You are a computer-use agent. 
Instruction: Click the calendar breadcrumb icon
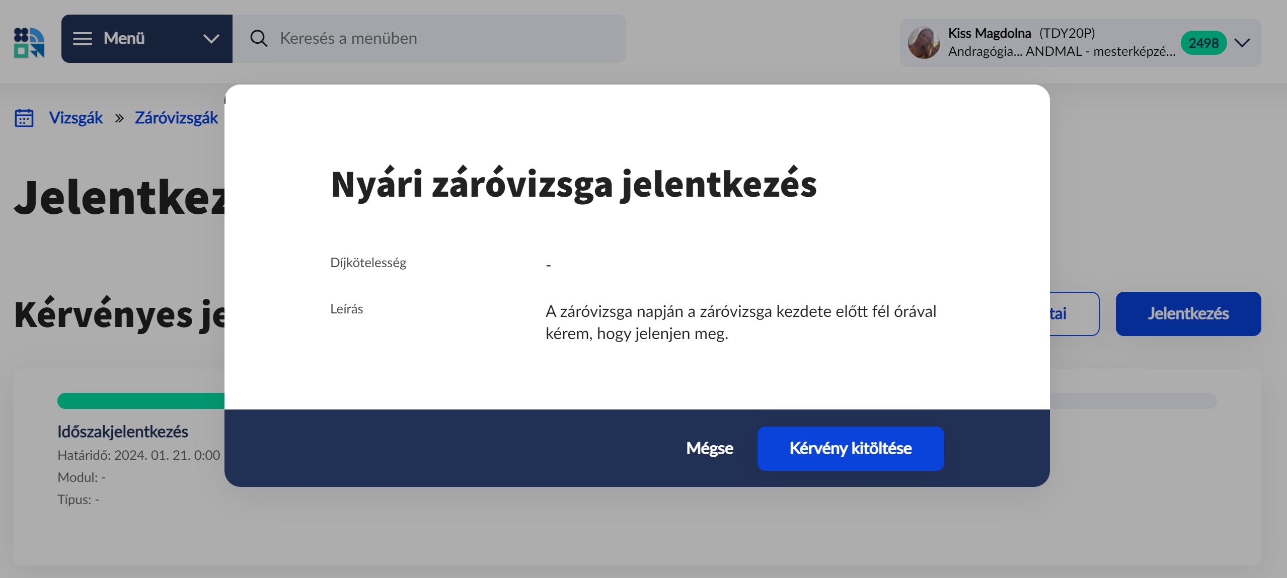click(x=24, y=118)
